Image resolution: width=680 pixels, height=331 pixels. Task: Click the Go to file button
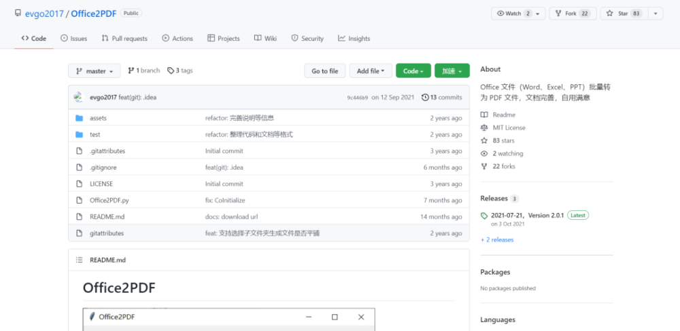coord(324,71)
